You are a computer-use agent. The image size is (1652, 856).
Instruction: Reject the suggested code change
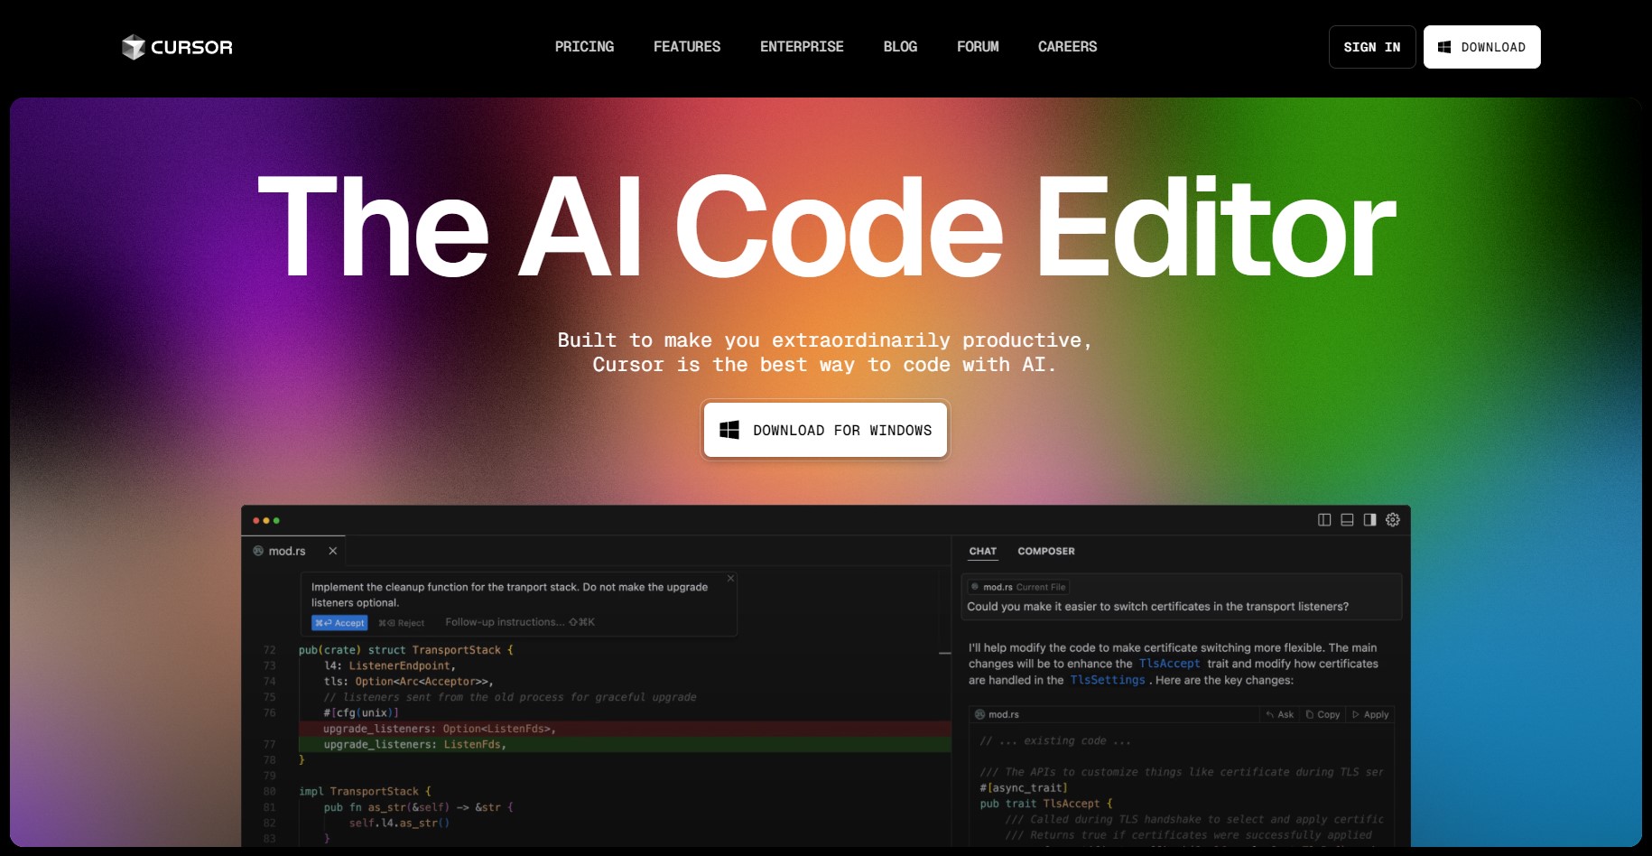coord(402,623)
